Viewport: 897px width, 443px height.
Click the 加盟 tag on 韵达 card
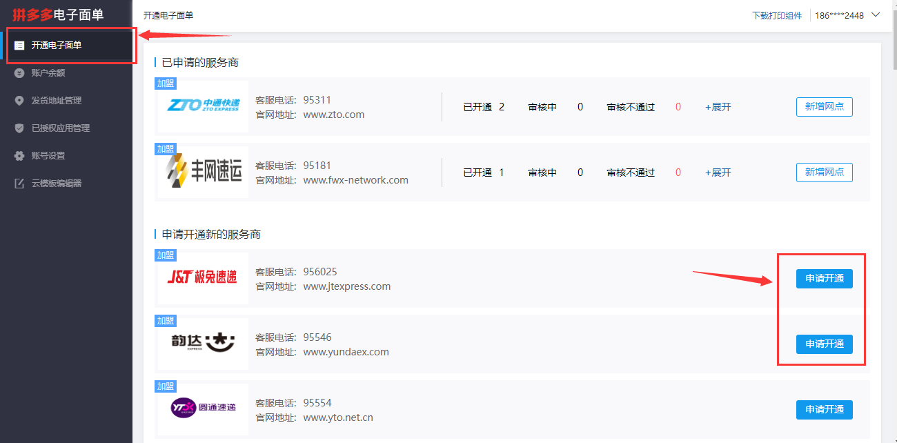(x=166, y=321)
